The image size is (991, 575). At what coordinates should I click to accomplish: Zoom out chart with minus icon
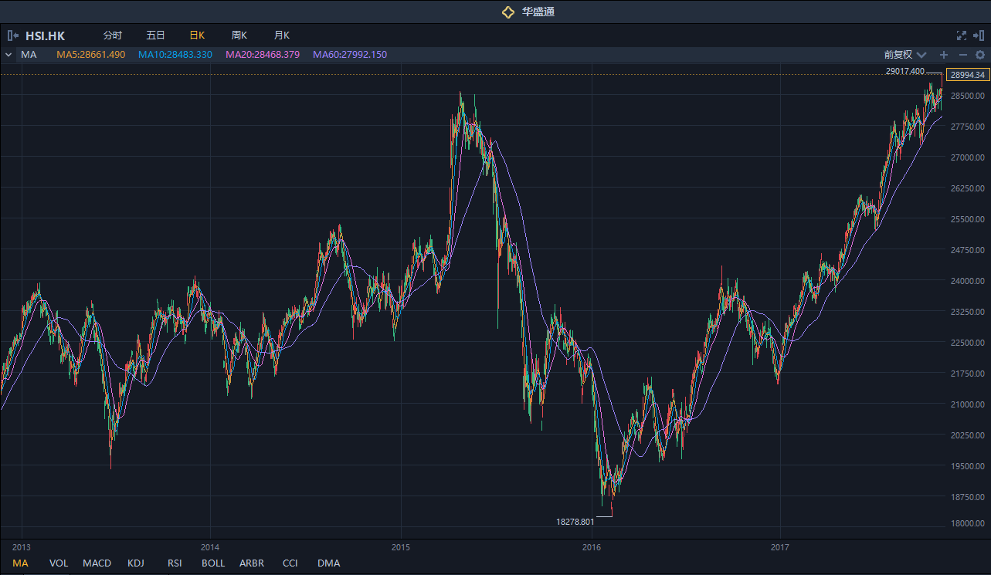tap(962, 55)
